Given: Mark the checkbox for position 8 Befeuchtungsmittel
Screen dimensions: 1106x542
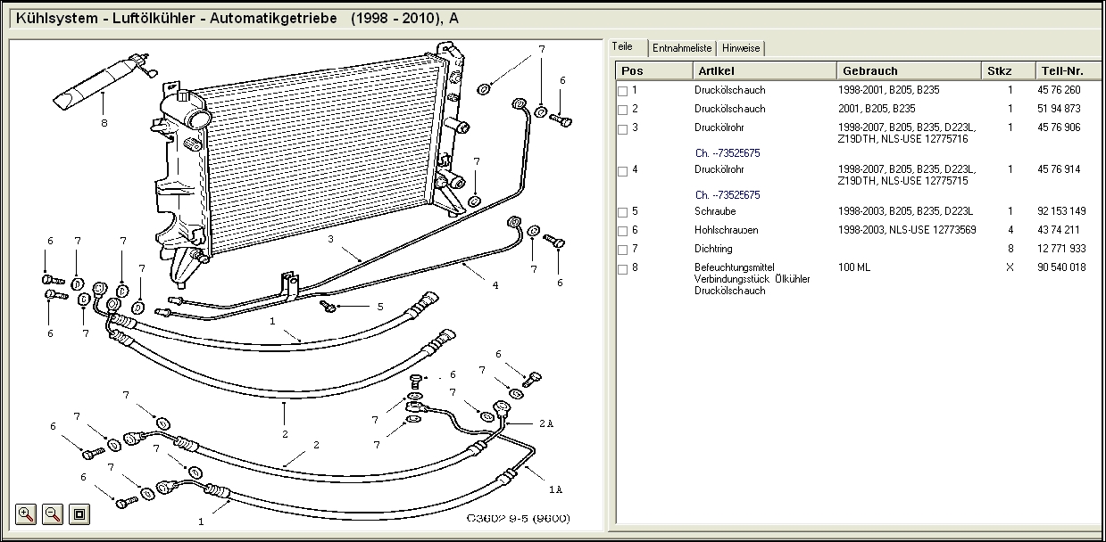Looking at the screenshot, I should point(623,268).
